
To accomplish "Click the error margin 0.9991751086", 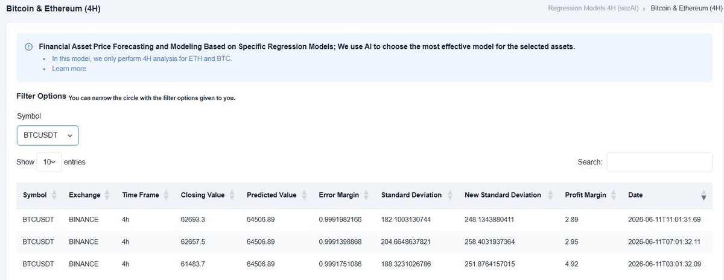I will pos(340,263).
